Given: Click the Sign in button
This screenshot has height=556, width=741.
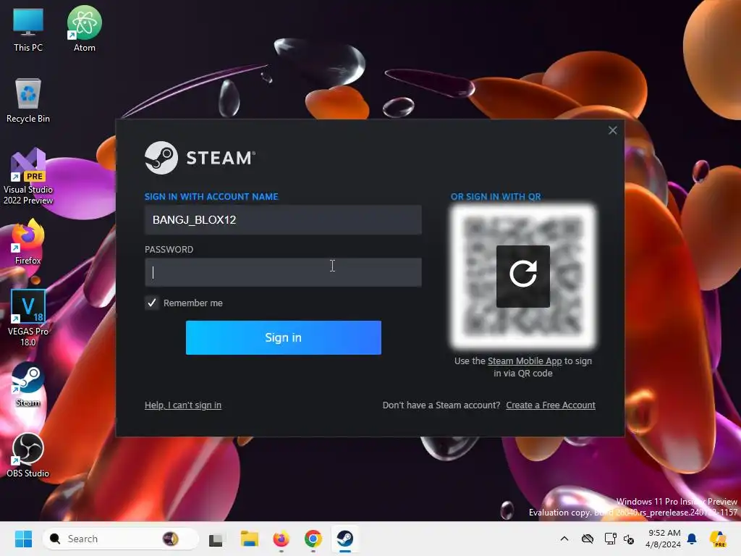Looking at the screenshot, I should pyautogui.click(x=284, y=337).
